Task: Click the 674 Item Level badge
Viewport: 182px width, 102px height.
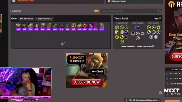Action: (26, 19)
